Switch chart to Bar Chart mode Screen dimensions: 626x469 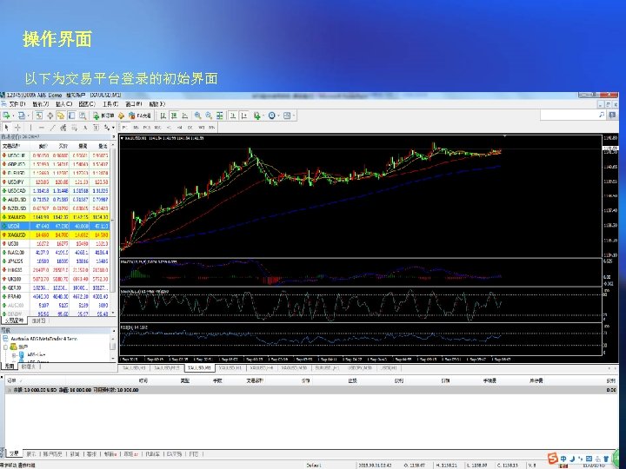(x=163, y=116)
